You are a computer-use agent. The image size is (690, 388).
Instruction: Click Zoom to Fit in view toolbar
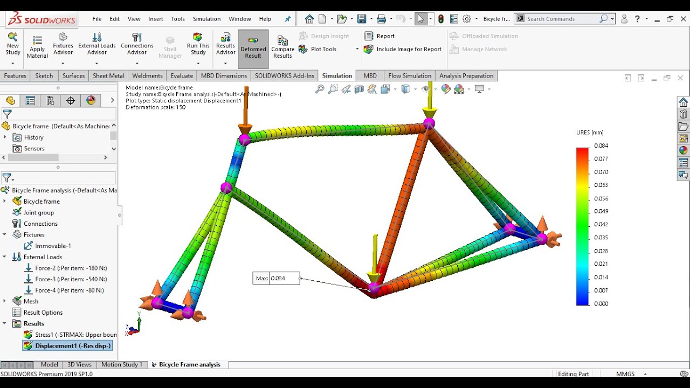point(320,89)
